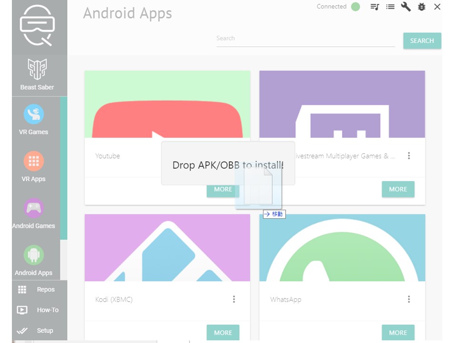
Task: Select the Android Games category
Action: (33, 213)
